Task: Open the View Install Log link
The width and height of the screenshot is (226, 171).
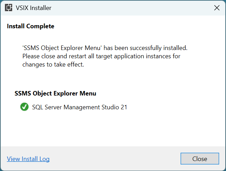Action: [28, 159]
